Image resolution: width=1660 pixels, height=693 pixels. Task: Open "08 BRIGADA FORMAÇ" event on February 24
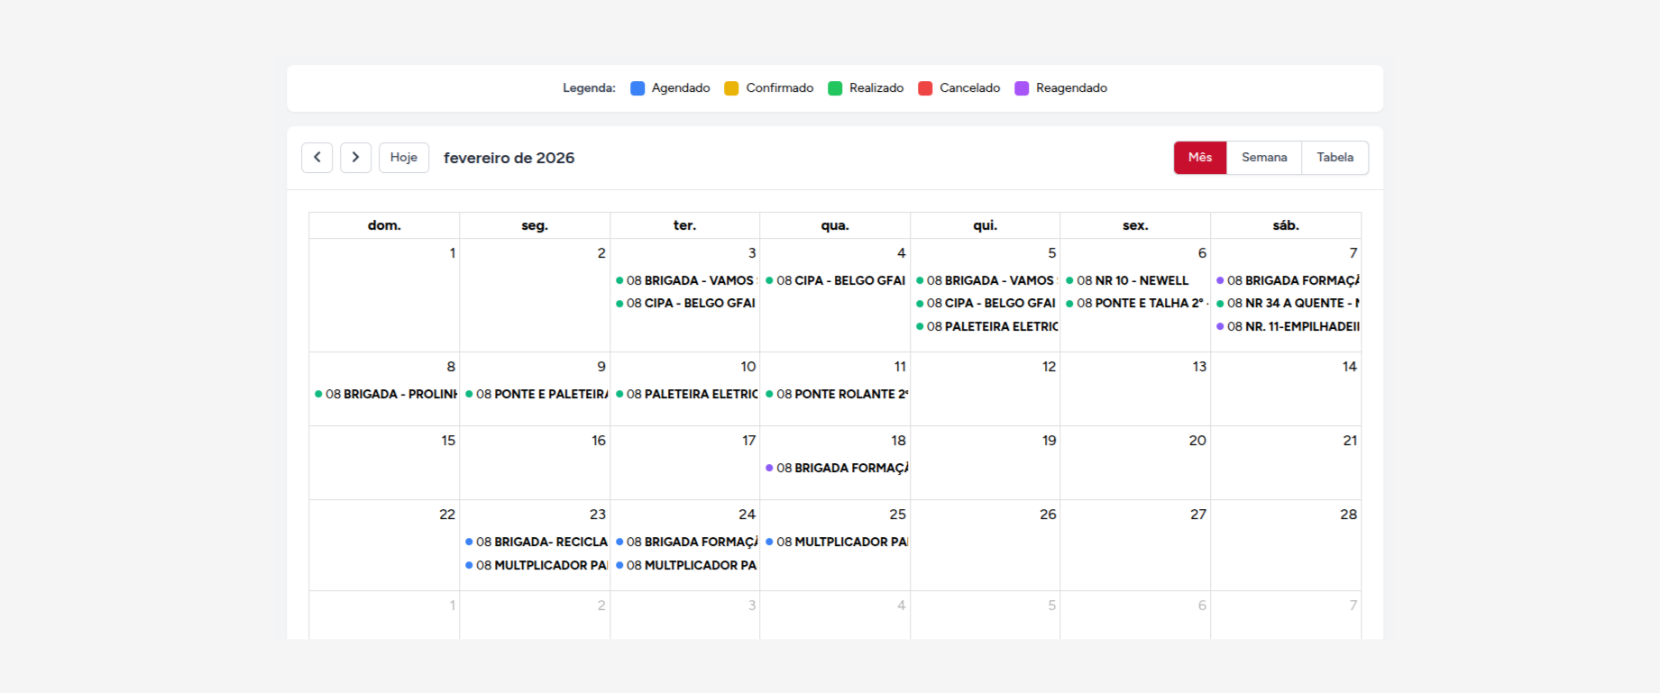point(684,542)
